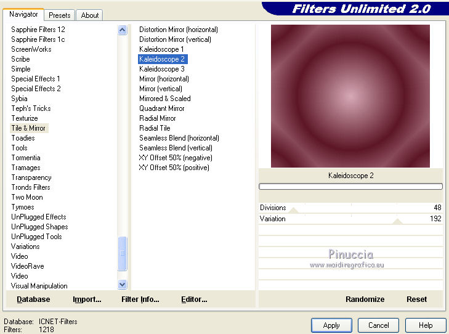This screenshot has width=449, height=334.
Task: Reset the filter parameters
Action: (x=416, y=299)
